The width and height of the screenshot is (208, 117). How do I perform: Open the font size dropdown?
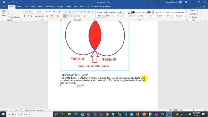coord(44,12)
